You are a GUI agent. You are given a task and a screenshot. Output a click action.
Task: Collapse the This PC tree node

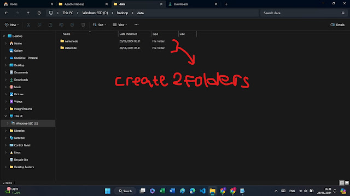(6, 116)
